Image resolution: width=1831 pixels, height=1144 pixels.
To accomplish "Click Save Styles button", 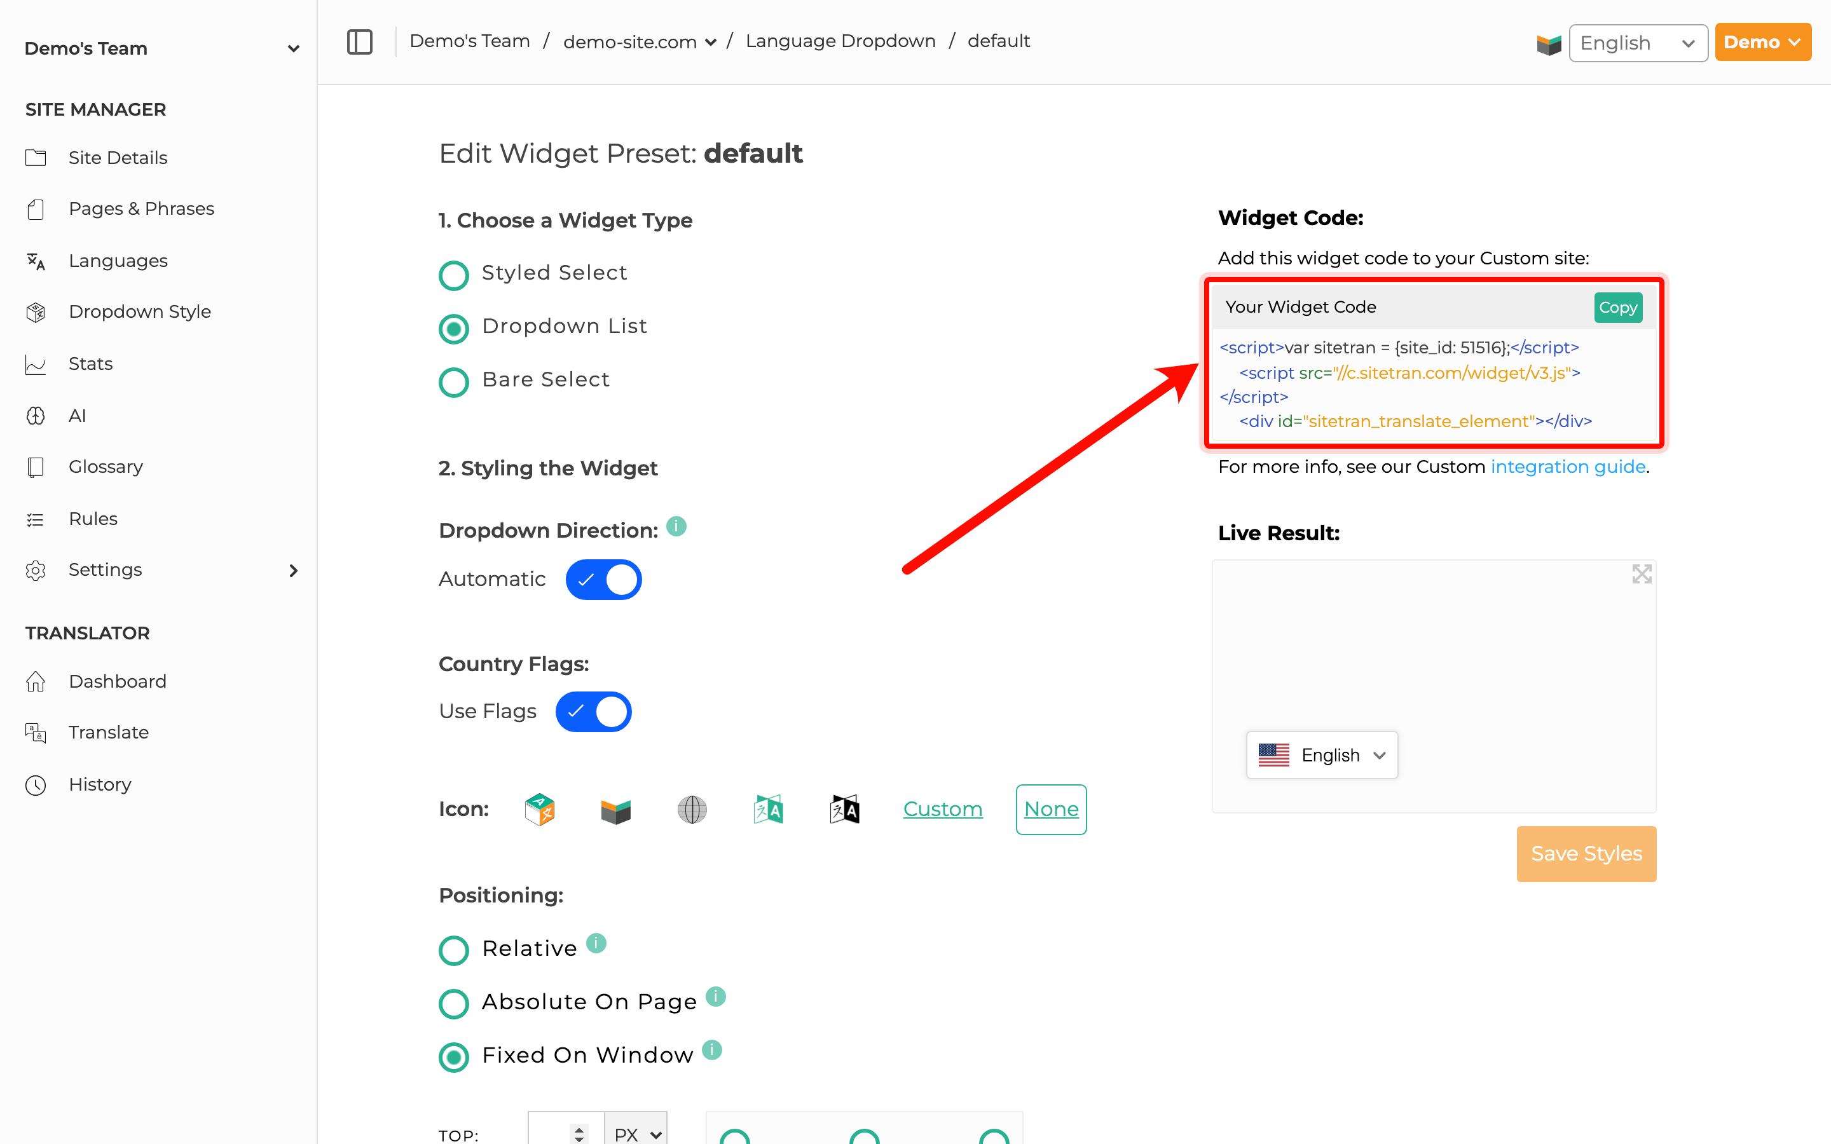I will point(1586,854).
